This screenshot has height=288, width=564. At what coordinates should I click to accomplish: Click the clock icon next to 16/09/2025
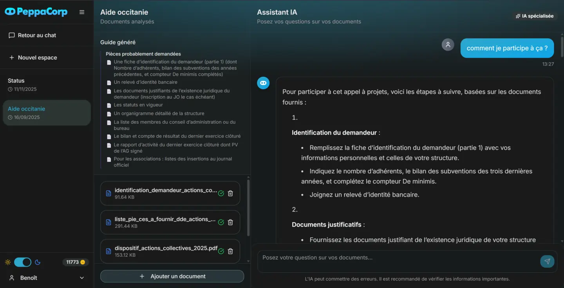point(10,117)
